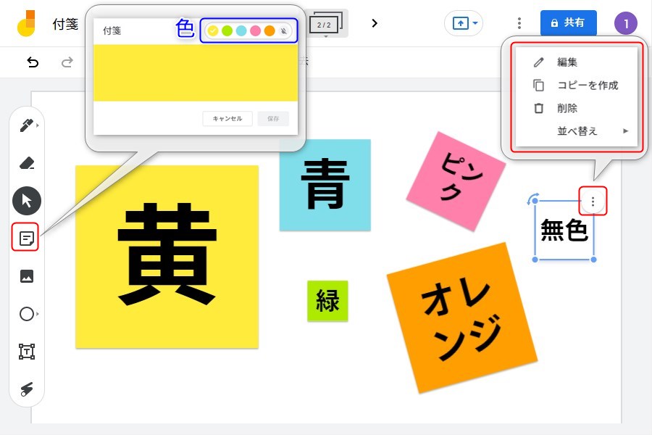Choose 削除 from the note menu

point(577,108)
